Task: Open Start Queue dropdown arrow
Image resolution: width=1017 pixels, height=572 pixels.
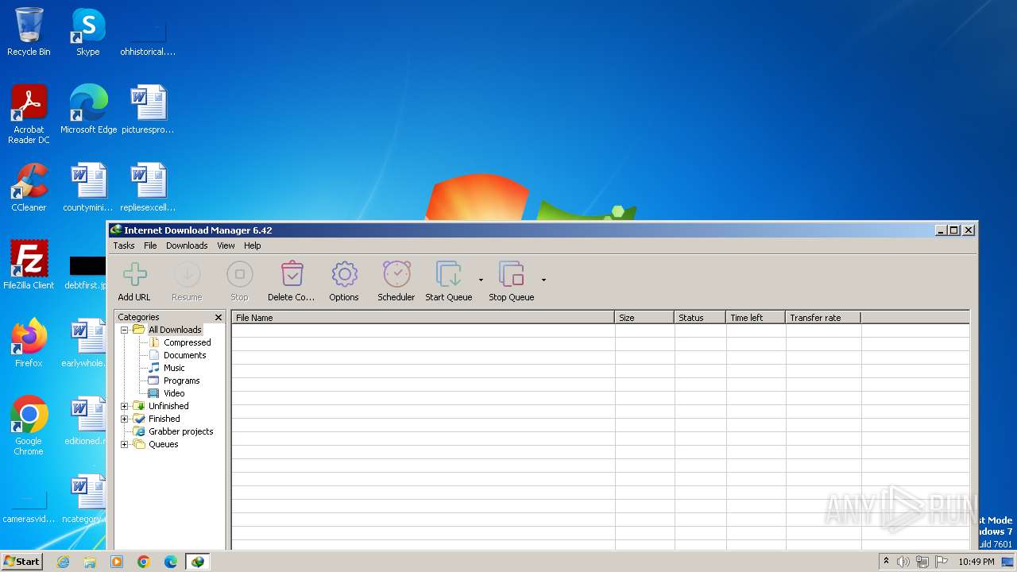Action: pyautogui.click(x=481, y=280)
